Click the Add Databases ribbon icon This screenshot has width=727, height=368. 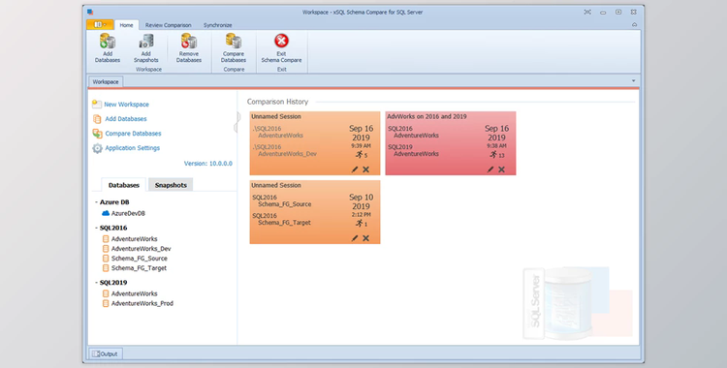tap(108, 42)
